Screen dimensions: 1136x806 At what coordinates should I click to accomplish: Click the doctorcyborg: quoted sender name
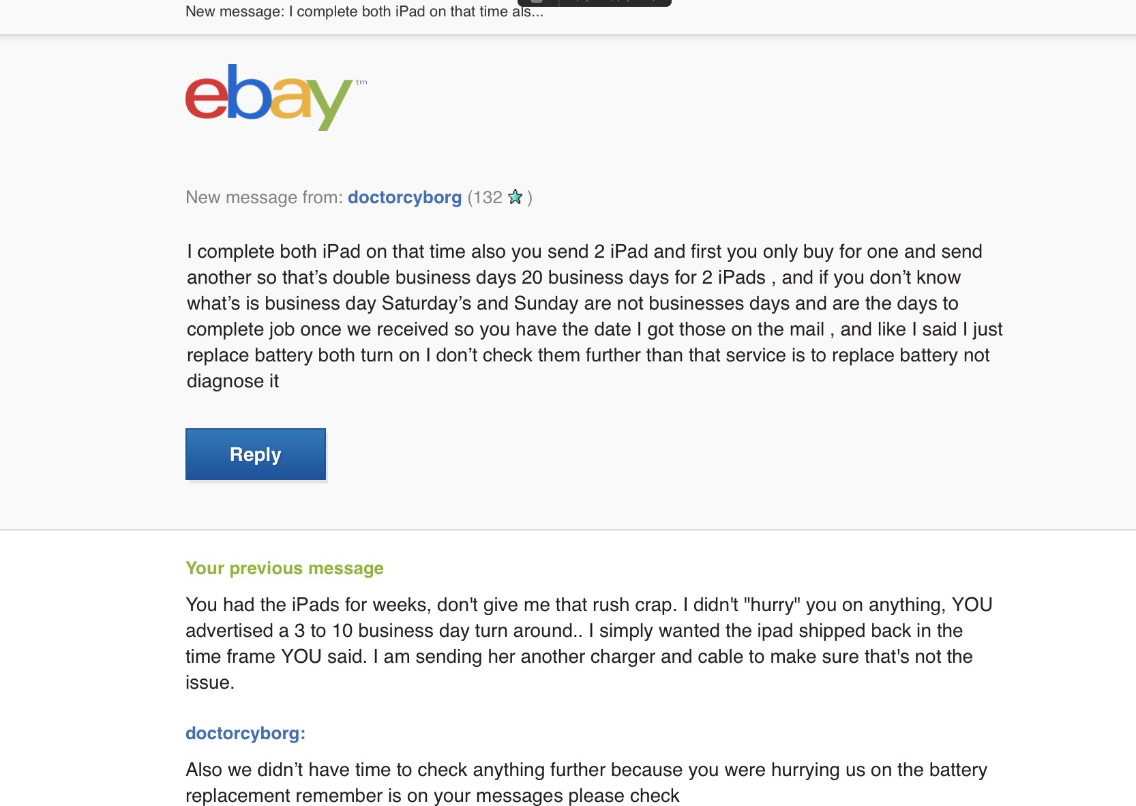[x=245, y=733]
